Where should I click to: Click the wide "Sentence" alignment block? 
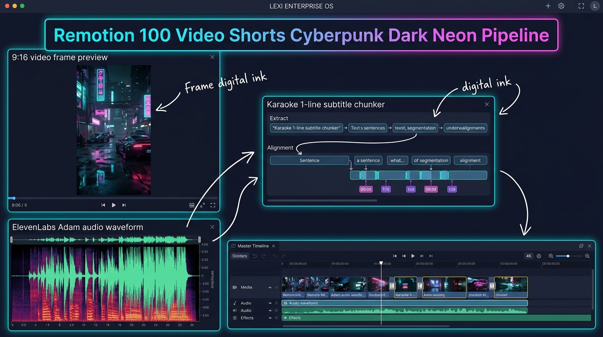tap(309, 161)
